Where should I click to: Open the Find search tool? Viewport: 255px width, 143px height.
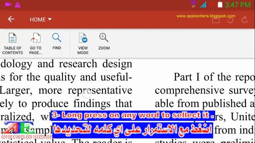click(57, 41)
